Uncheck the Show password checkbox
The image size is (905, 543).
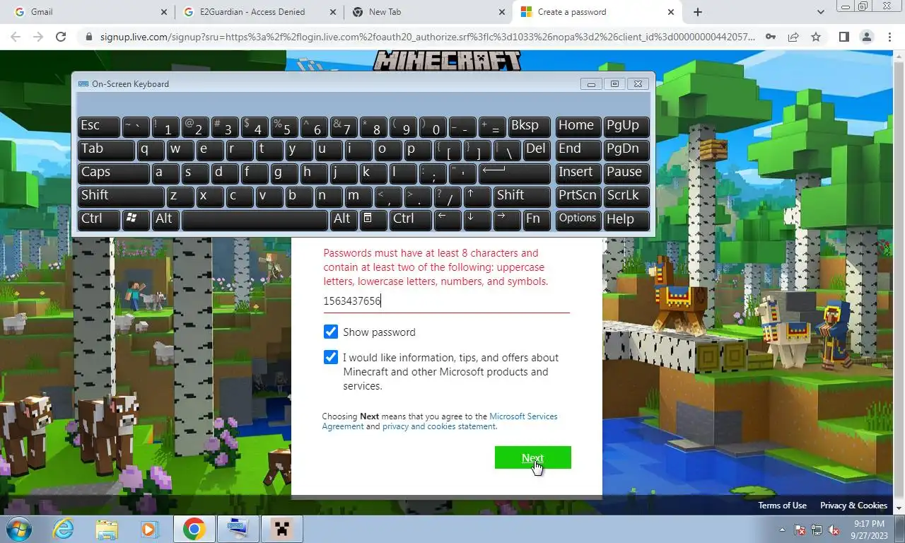pos(330,332)
